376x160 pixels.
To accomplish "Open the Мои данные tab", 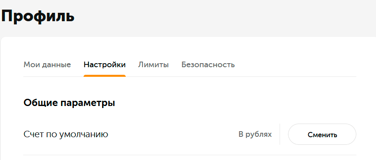I will tap(47, 64).
